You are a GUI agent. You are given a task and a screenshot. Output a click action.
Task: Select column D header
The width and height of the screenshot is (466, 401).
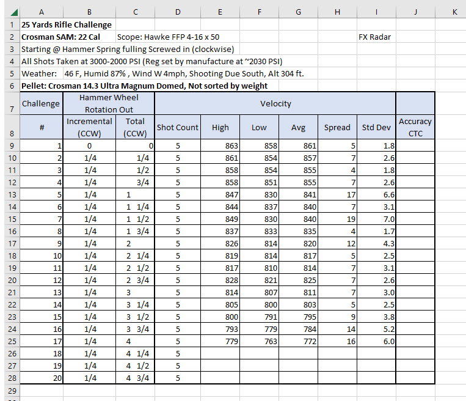(x=178, y=12)
